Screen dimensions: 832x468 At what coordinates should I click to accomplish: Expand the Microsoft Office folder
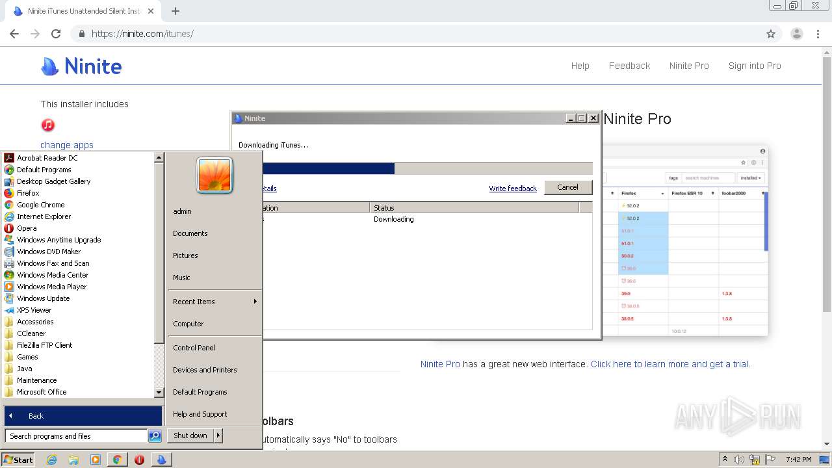click(42, 392)
